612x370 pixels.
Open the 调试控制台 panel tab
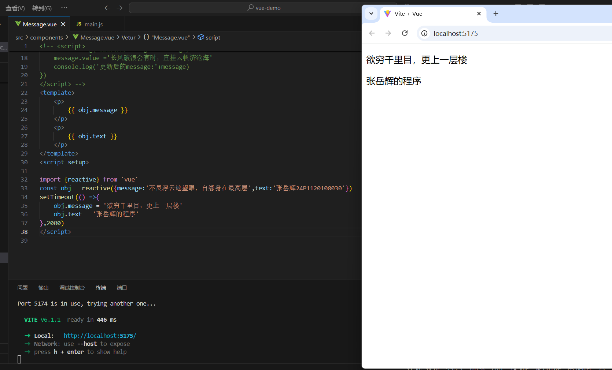[72, 288]
